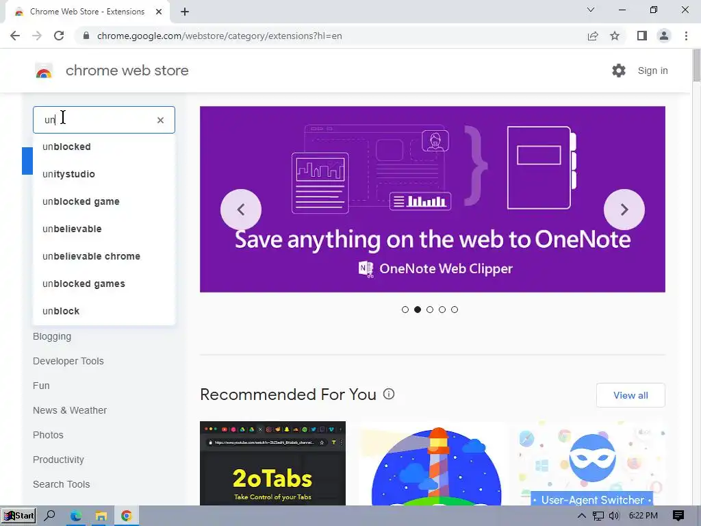
Task: Open the Search Tools category
Action: point(61,484)
